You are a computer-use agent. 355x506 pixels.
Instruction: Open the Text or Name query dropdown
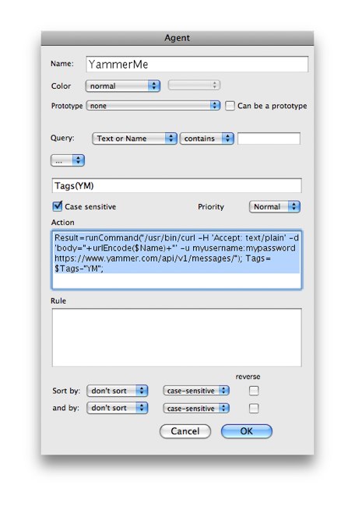[x=134, y=139]
